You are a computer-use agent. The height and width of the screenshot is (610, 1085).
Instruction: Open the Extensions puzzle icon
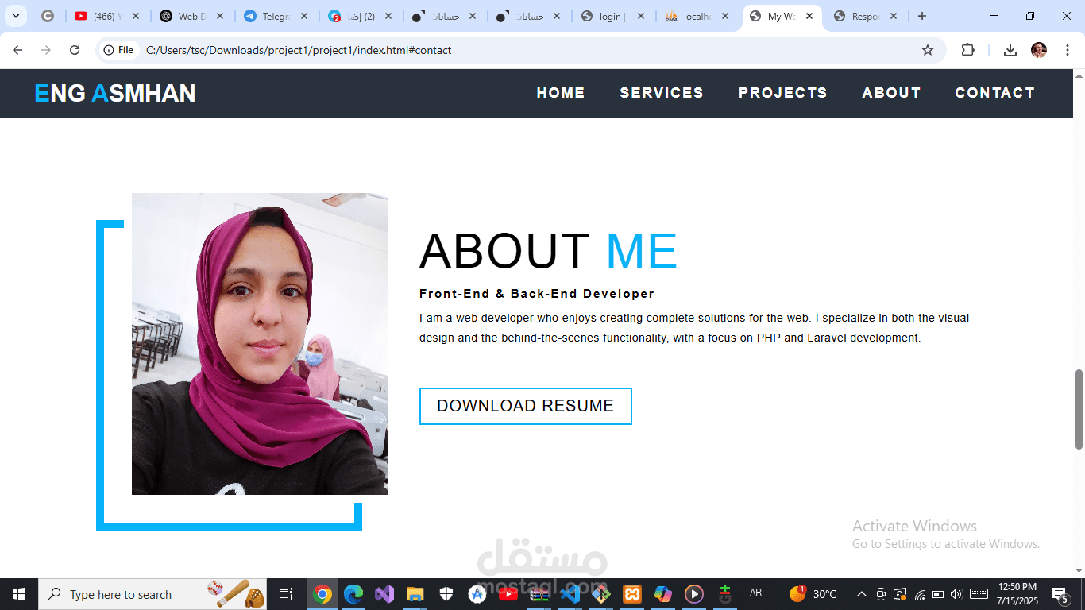pos(967,50)
